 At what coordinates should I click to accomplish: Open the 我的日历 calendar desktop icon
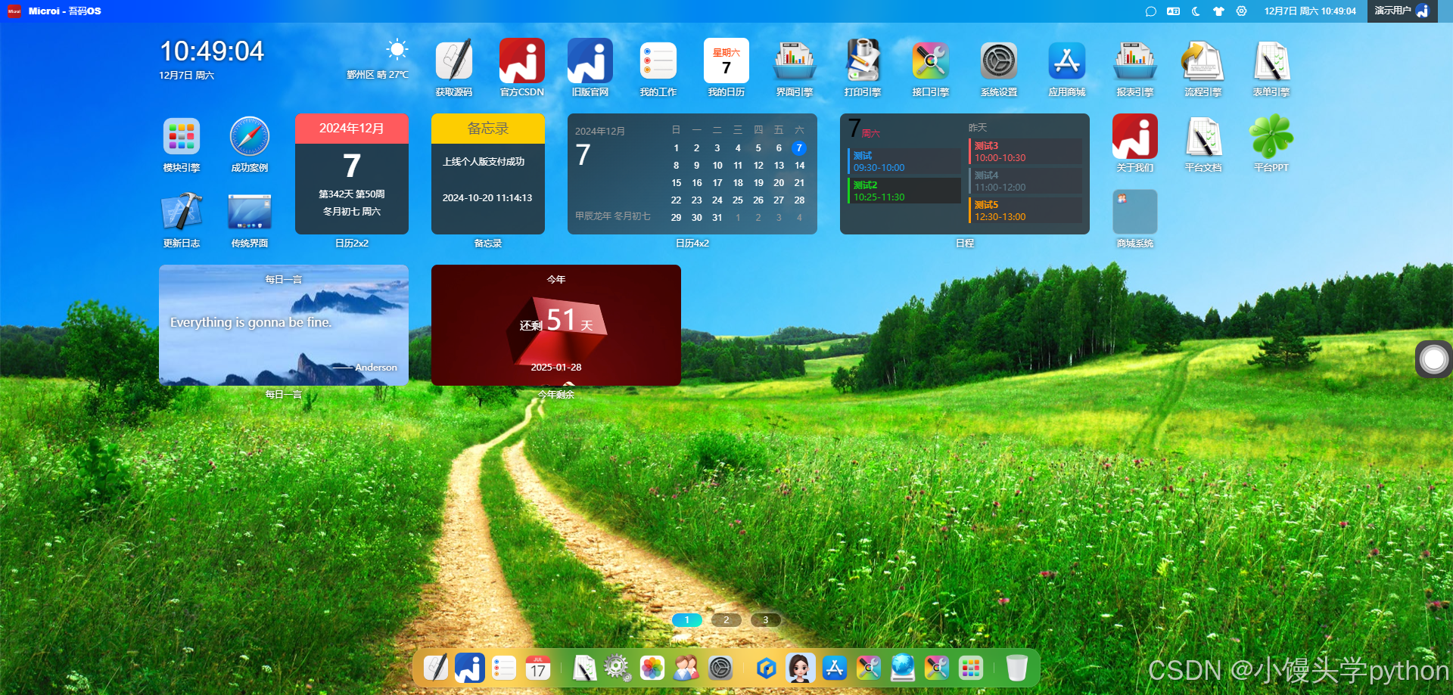(x=726, y=61)
